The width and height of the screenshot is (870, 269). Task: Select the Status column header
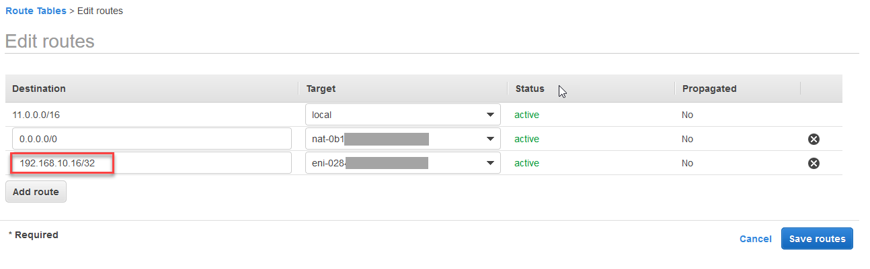530,89
